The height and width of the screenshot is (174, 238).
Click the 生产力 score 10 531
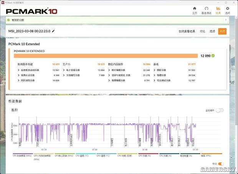[x=101, y=64]
